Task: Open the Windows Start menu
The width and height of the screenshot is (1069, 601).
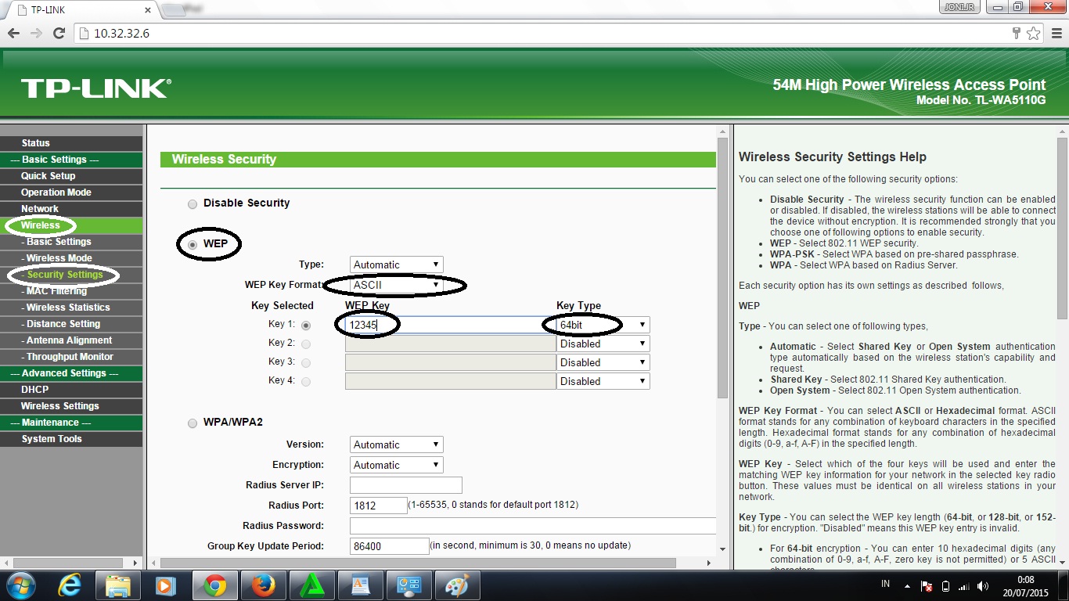Action: click(x=20, y=585)
